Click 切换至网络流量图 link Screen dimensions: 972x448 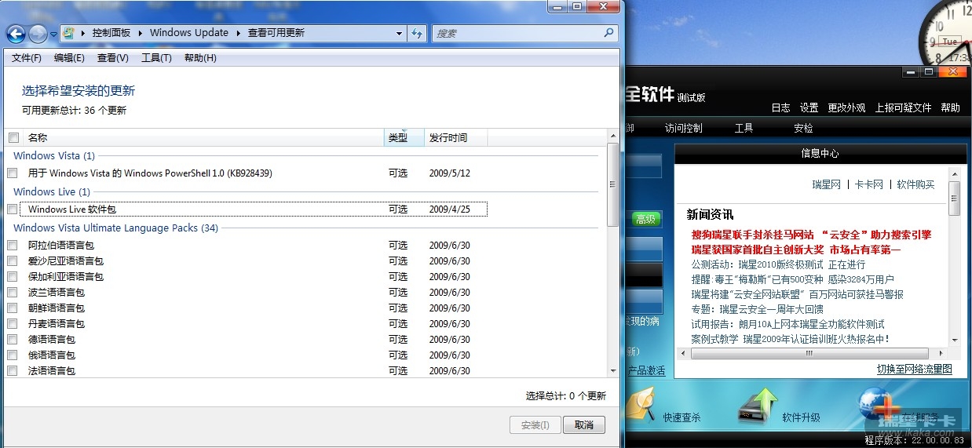point(915,369)
